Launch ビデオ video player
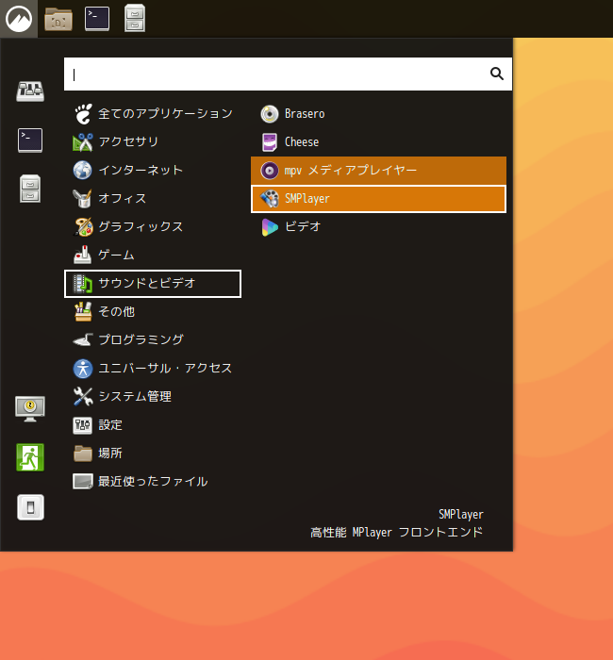Viewport: 613px width, 660px height. coord(378,227)
